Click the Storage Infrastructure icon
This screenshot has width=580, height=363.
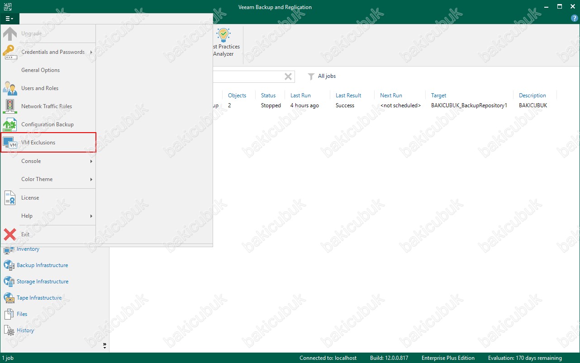click(9, 282)
